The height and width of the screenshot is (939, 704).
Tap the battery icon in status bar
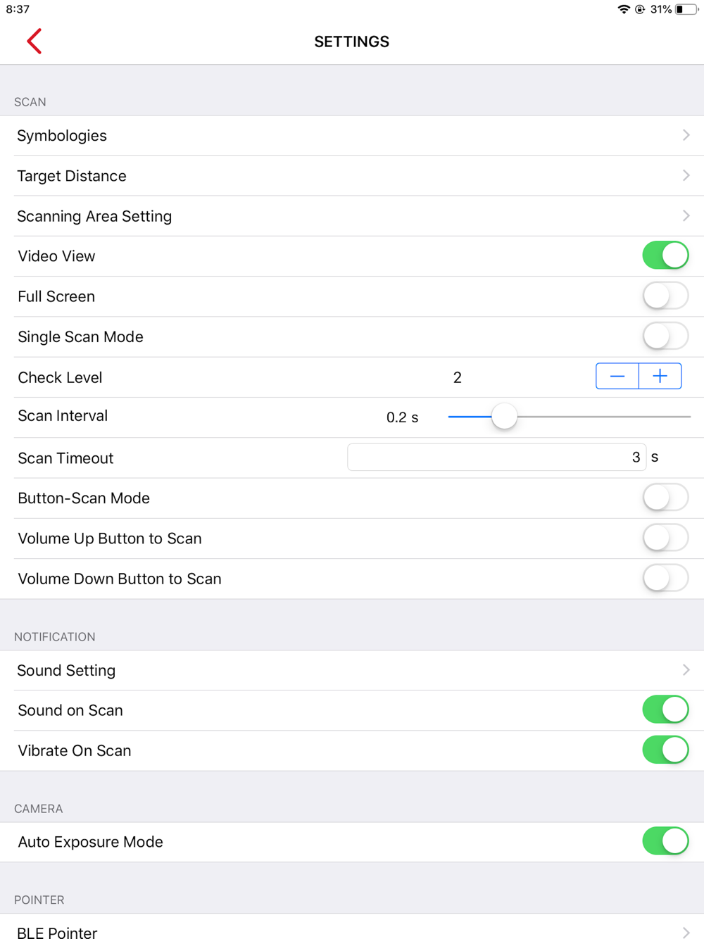pos(686,9)
